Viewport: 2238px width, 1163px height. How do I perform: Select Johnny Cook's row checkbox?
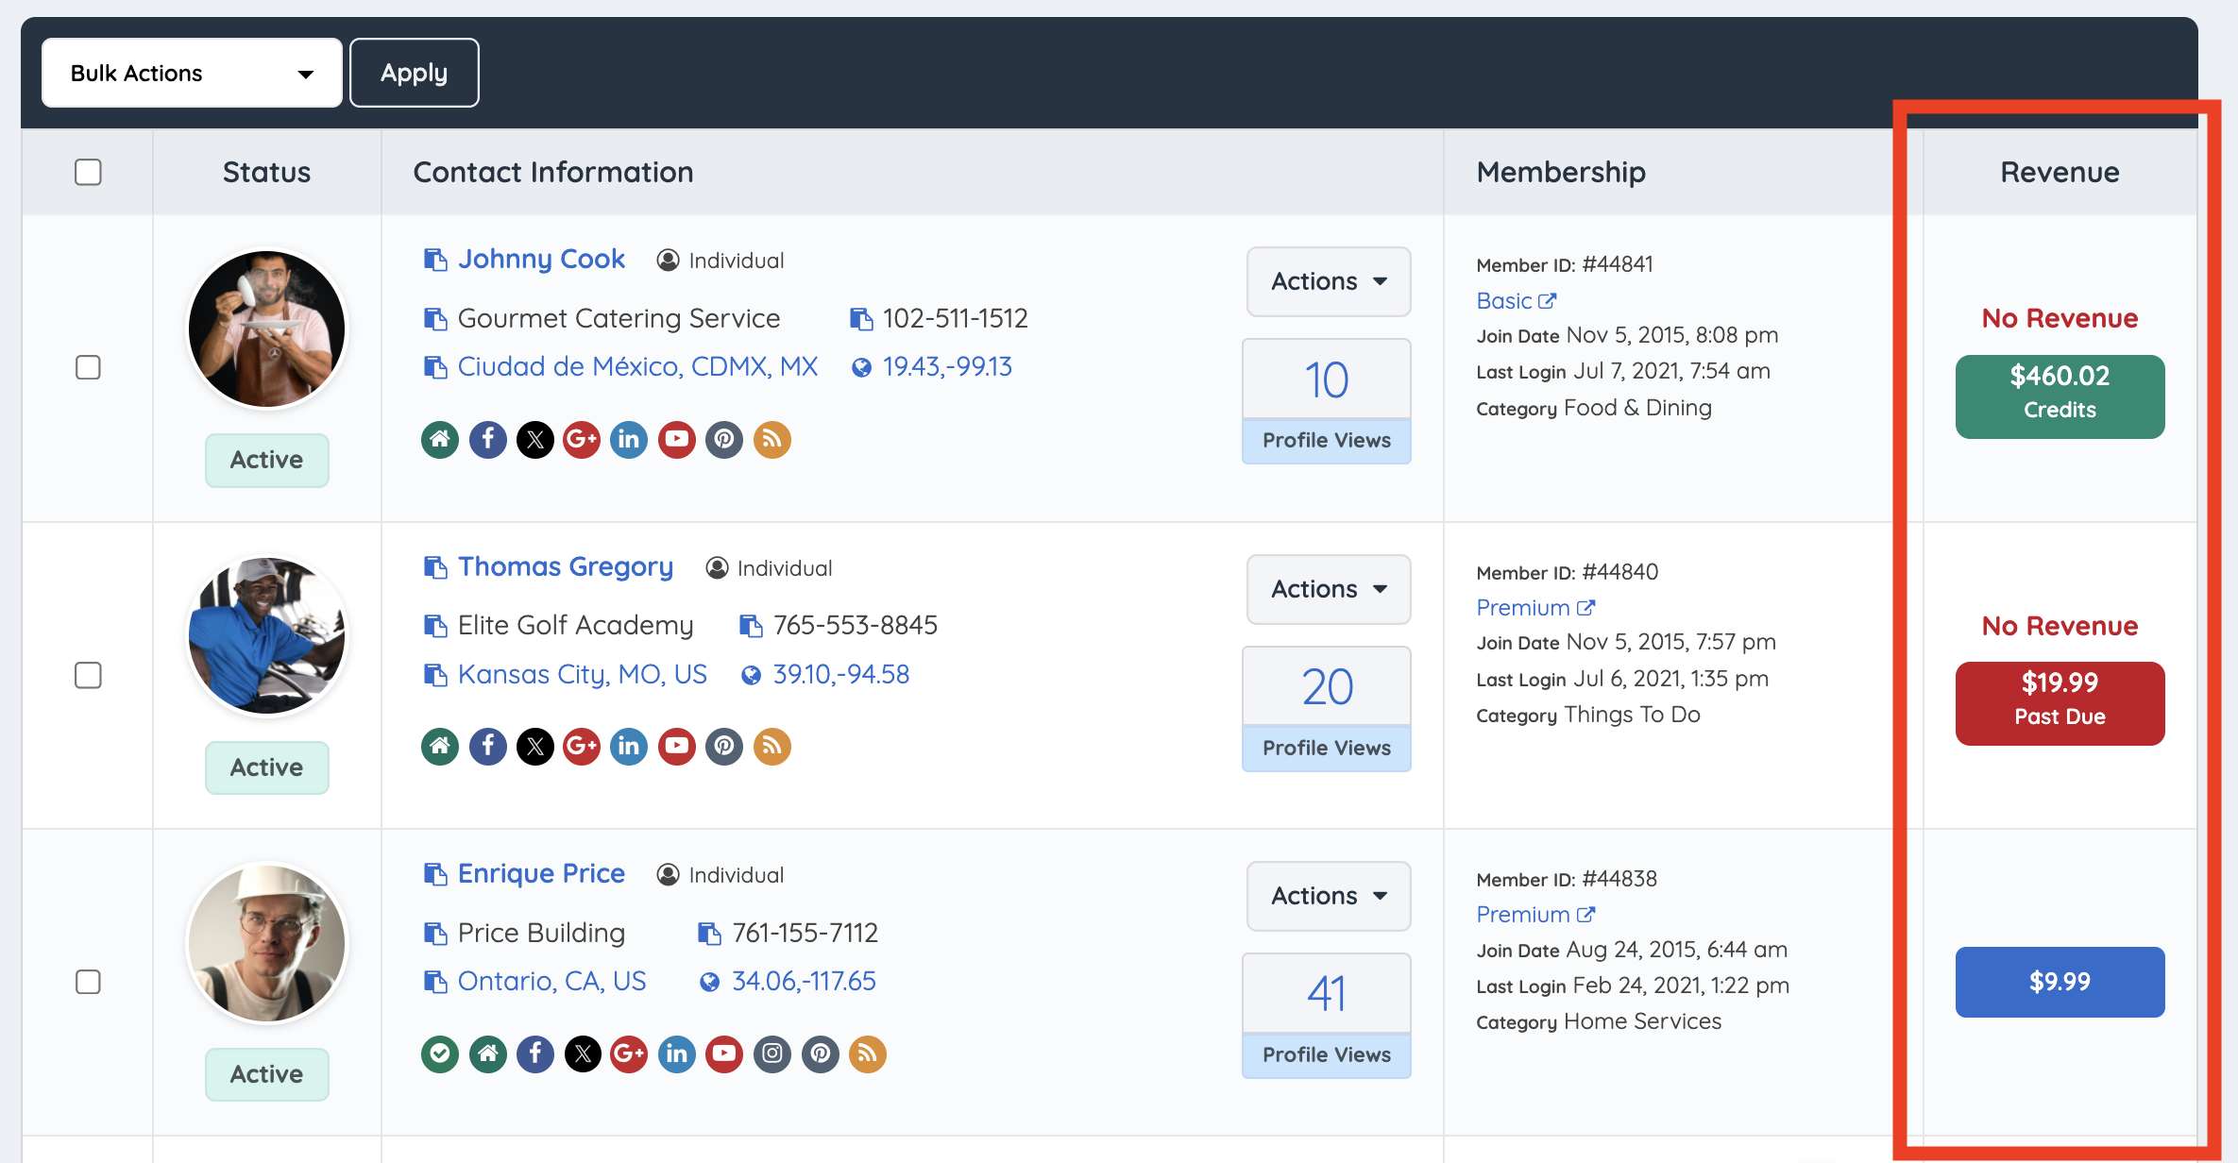pyautogui.click(x=88, y=367)
